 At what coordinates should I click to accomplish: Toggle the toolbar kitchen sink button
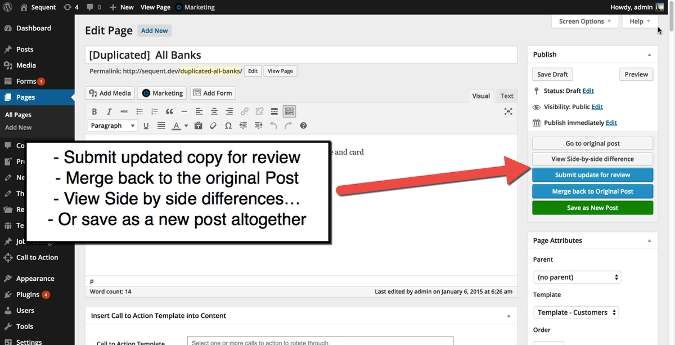289,111
